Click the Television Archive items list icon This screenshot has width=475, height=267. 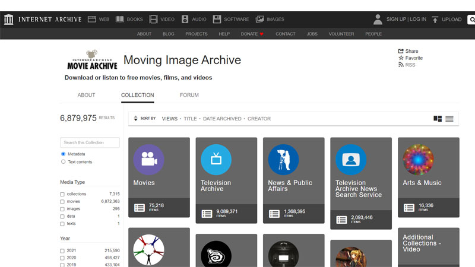(207, 214)
